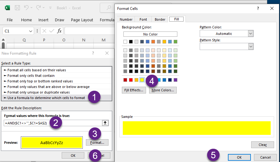Click the Undo arrow icon
280x162 pixels.
27,8
